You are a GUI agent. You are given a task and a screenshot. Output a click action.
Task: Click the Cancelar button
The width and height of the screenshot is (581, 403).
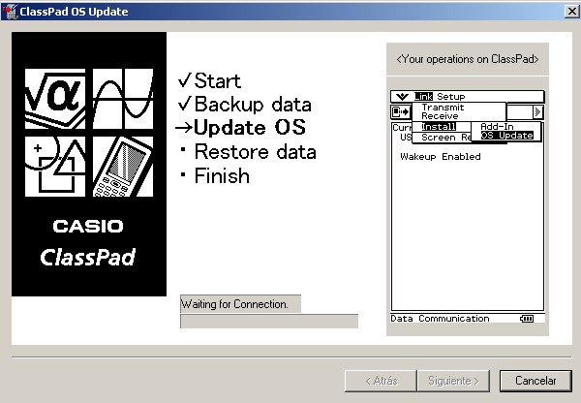tap(535, 381)
